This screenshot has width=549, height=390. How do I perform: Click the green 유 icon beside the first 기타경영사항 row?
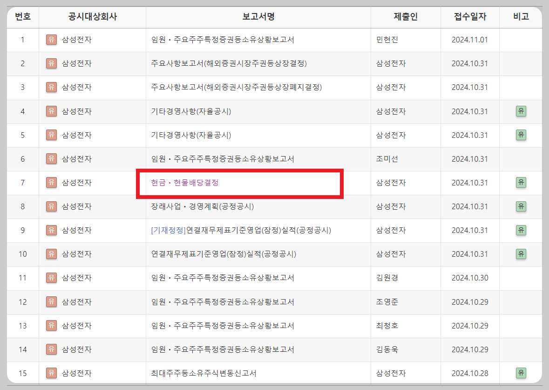[x=521, y=111]
